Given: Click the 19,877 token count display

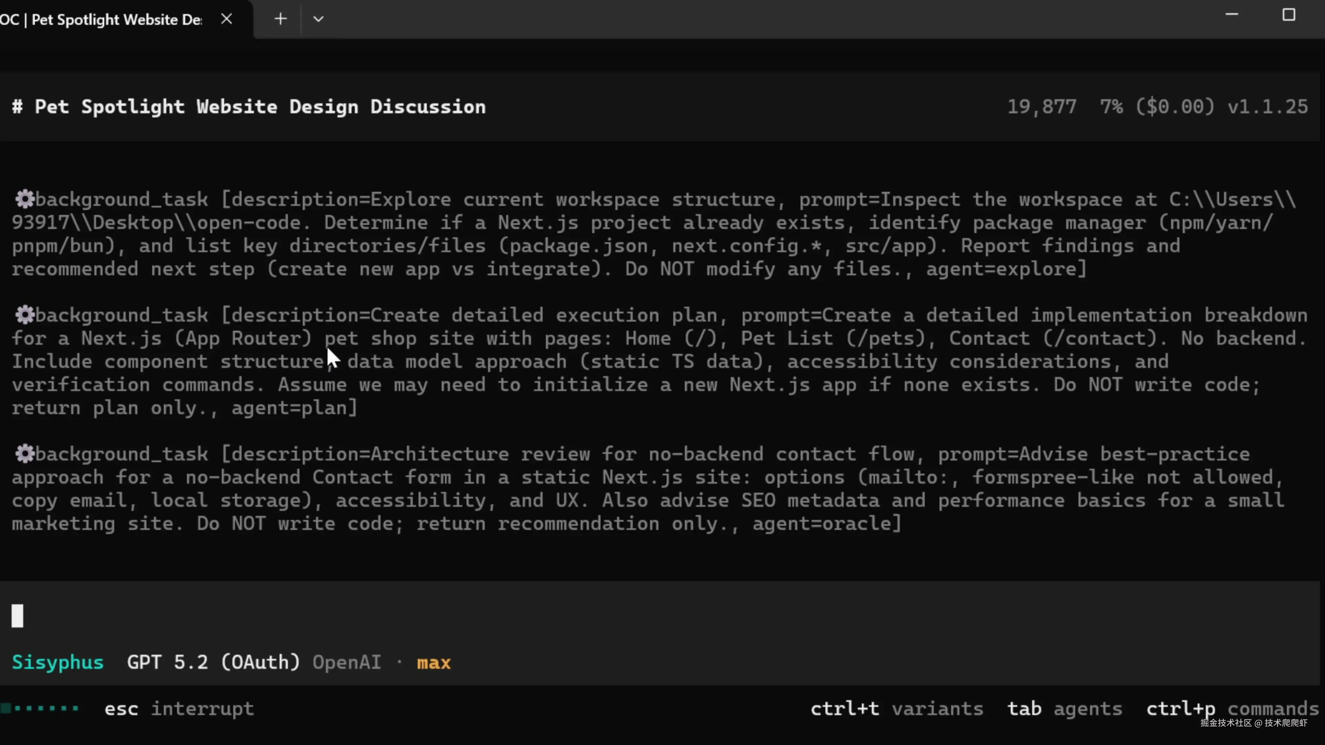Looking at the screenshot, I should tap(1042, 107).
